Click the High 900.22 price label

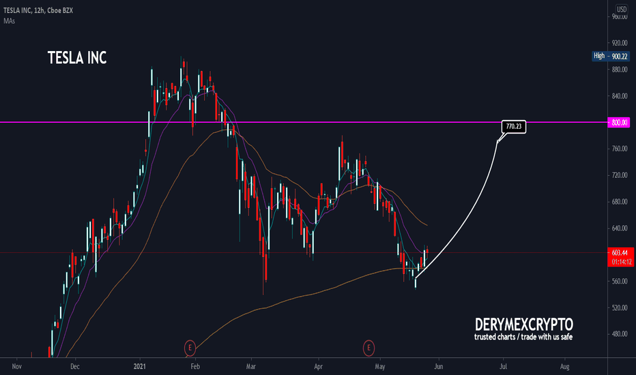coord(611,56)
